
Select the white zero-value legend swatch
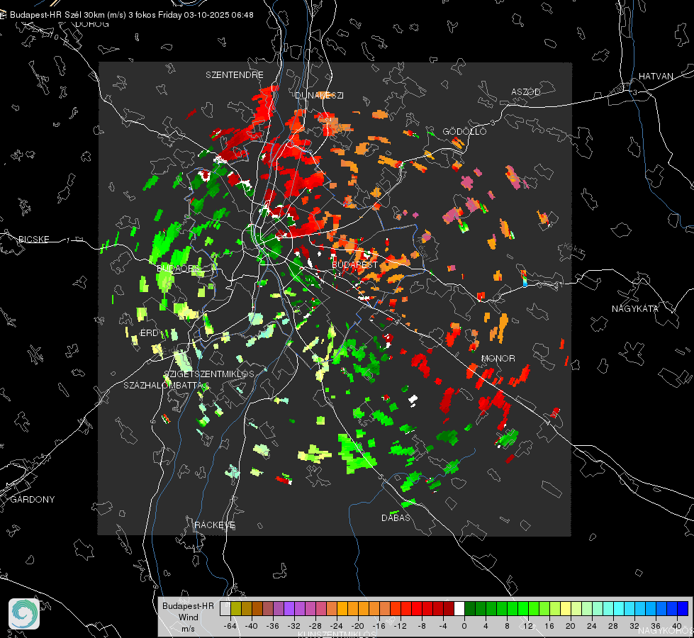(x=459, y=608)
